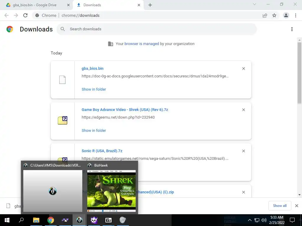302x226 pixels.
Task: Close the gba_bios.bin Google Drive tab
Action: (68, 5)
